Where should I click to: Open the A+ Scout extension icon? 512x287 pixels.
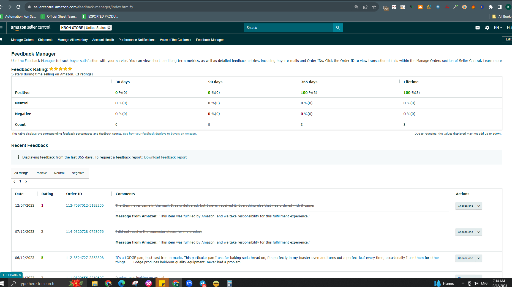(429, 7)
